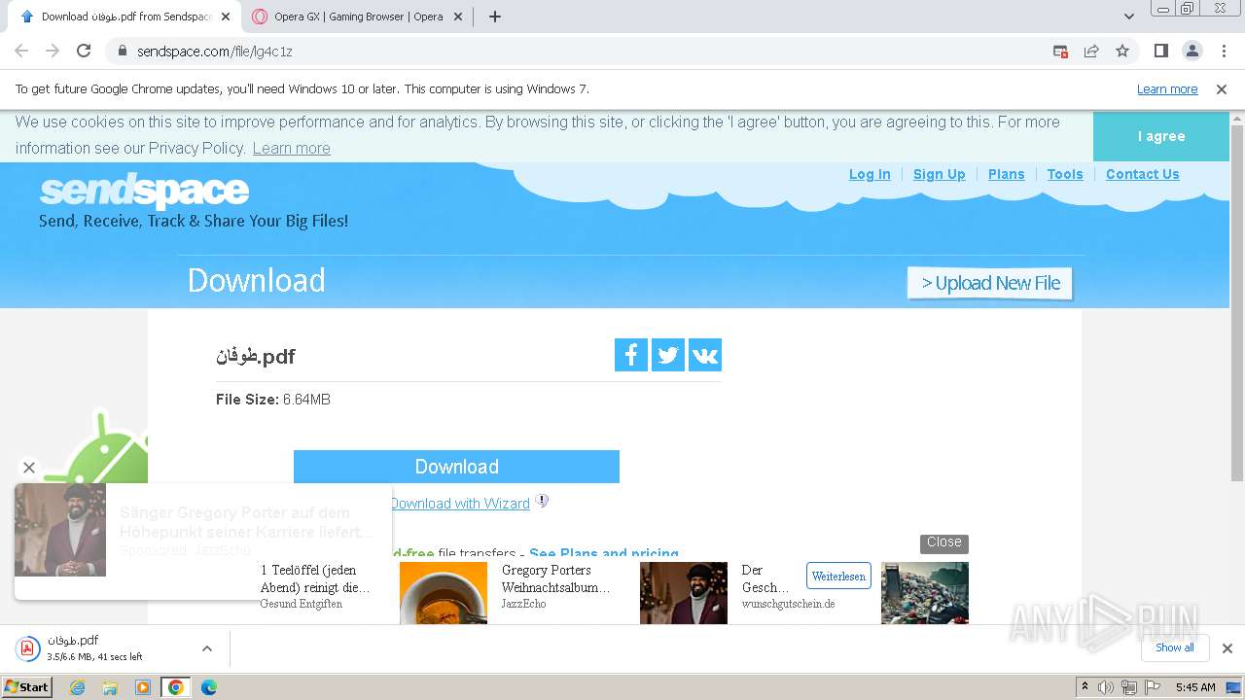This screenshot has height=700, width=1245.
Task: Open the Chrome profile avatar
Action: (1192, 51)
